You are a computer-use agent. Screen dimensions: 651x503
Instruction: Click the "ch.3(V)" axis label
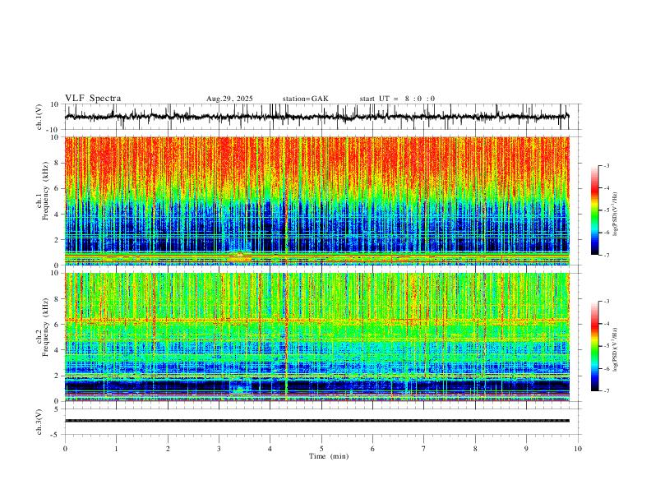39,422
